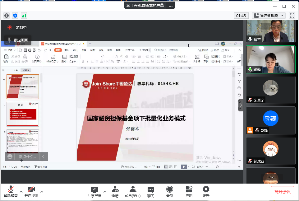Toggle full screen mode
This screenshot has width=299, height=201.
[292, 16]
